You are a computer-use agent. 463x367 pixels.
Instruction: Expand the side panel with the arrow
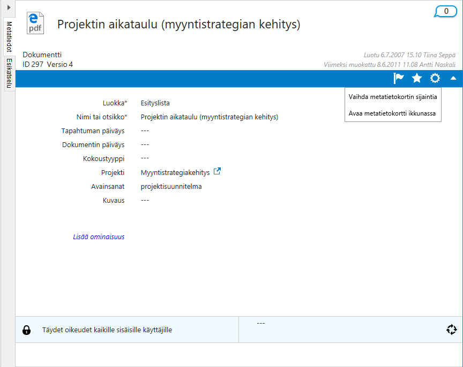9,7
